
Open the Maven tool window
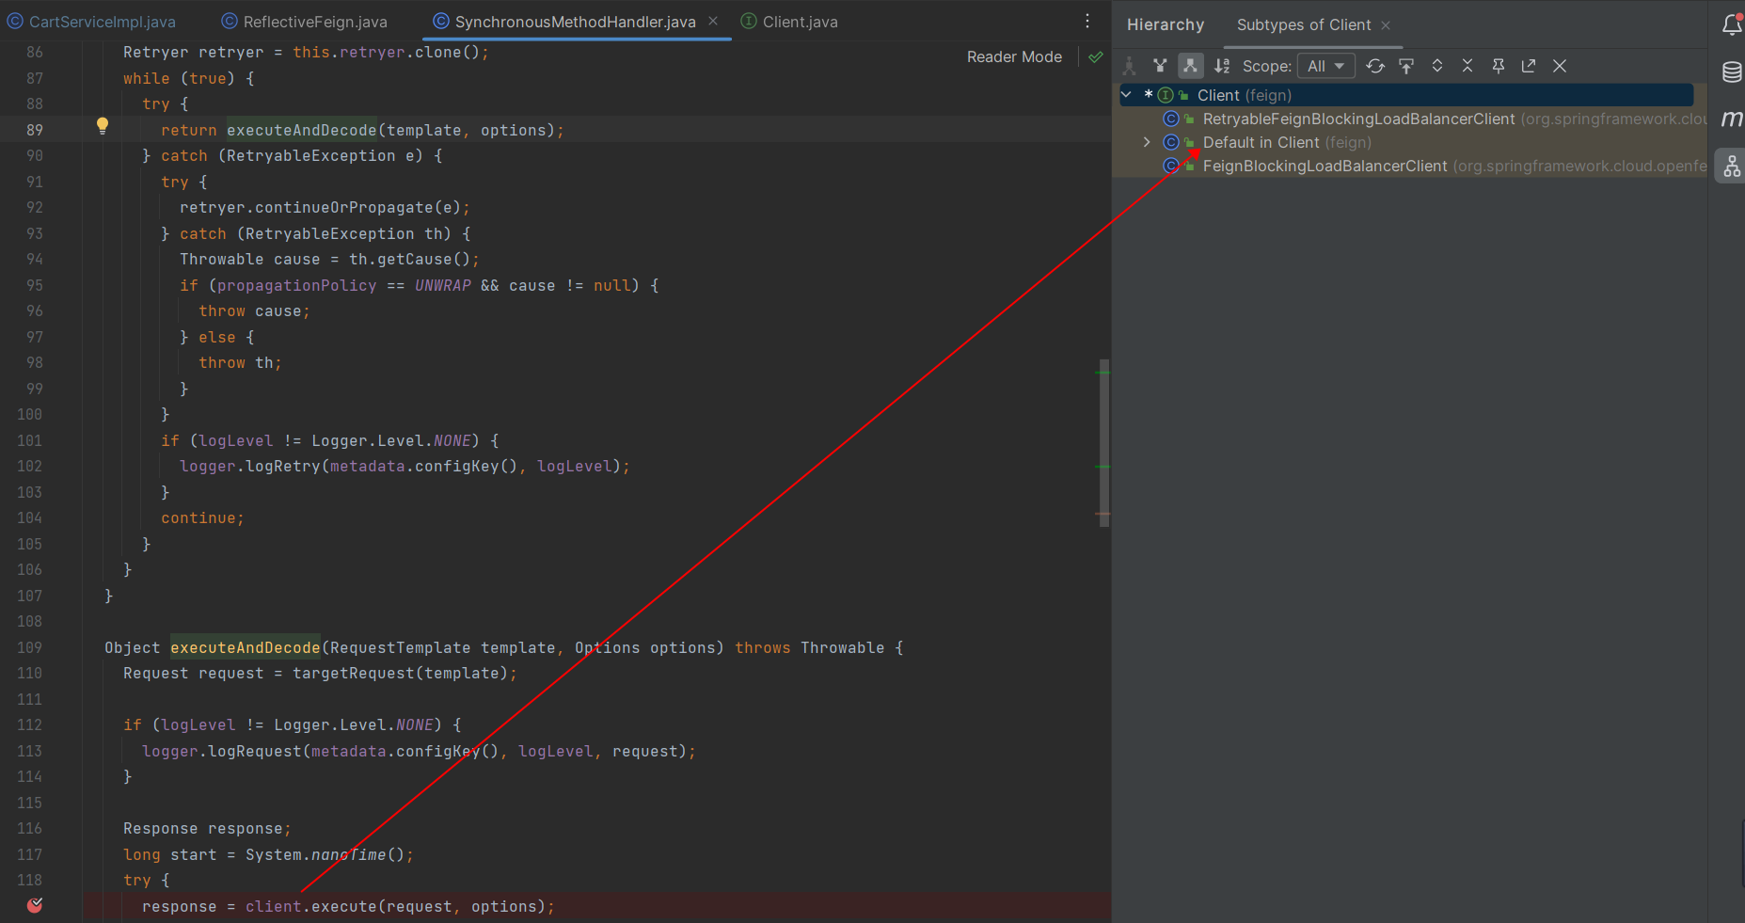tap(1731, 119)
